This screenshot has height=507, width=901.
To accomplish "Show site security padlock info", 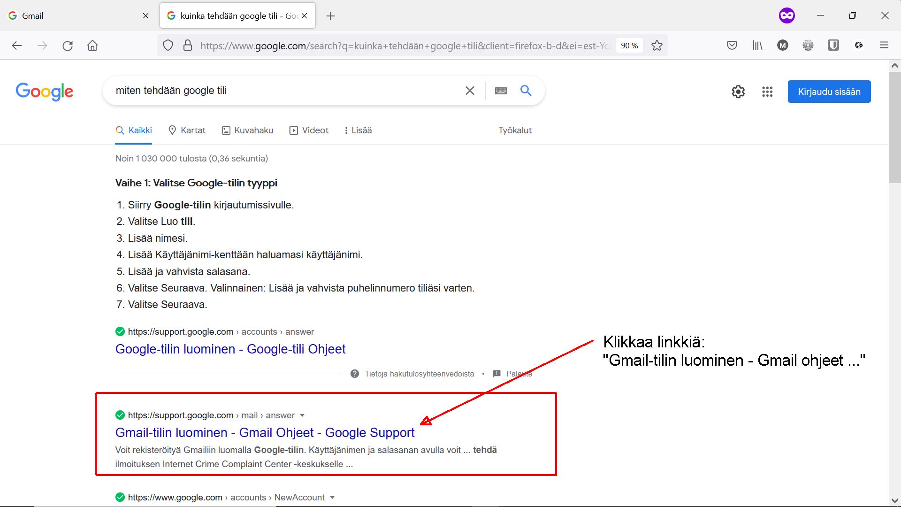I will pyautogui.click(x=188, y=46).
